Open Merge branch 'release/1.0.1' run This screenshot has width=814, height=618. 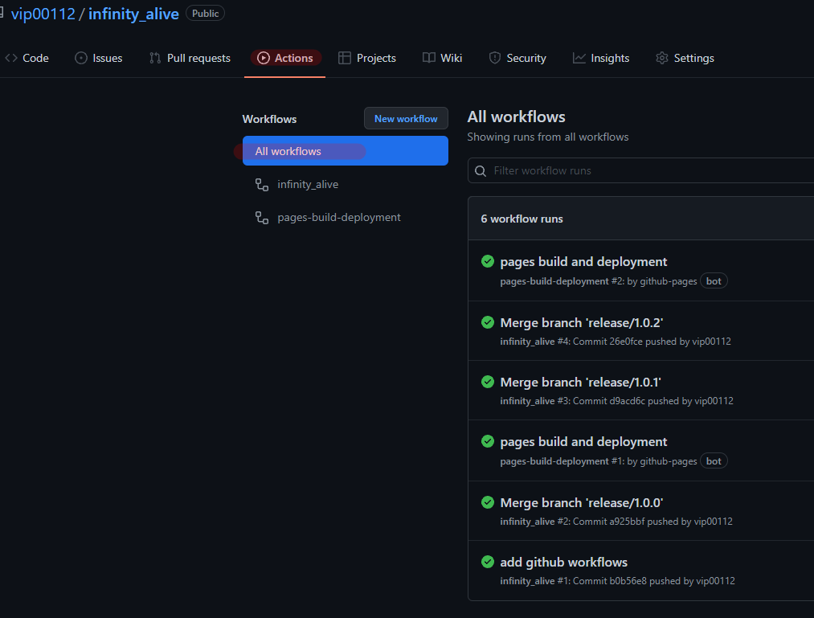coord(580,383)
